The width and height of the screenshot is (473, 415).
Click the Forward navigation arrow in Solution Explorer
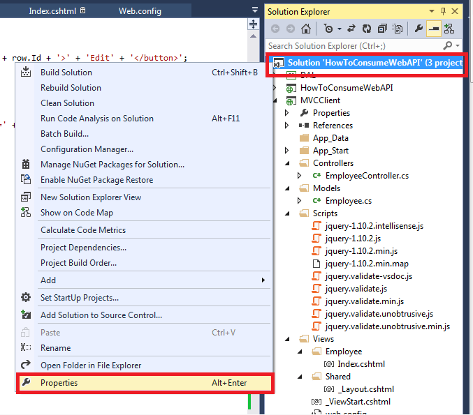291,29
